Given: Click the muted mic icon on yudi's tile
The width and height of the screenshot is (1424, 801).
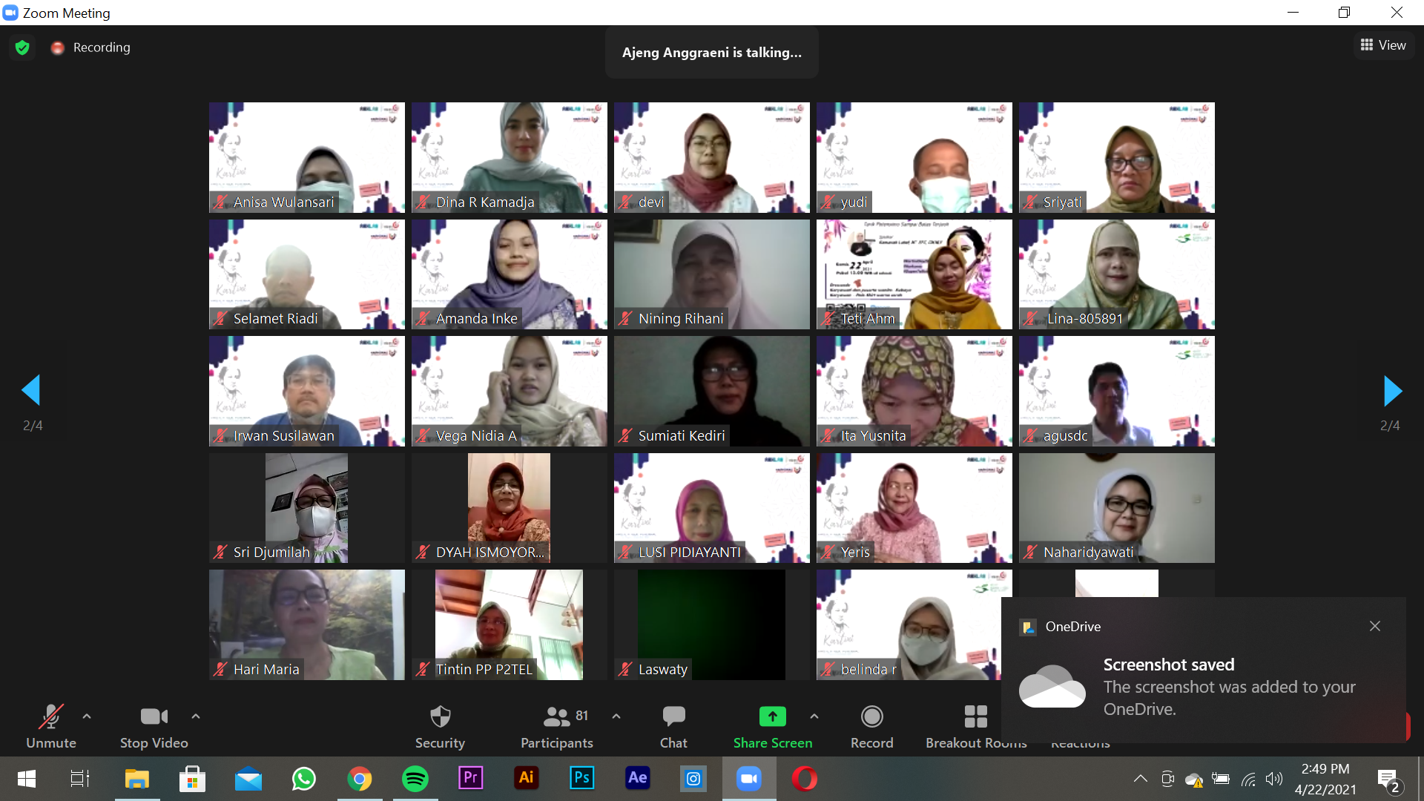Looking at the screenshot, I should (828, 202).
